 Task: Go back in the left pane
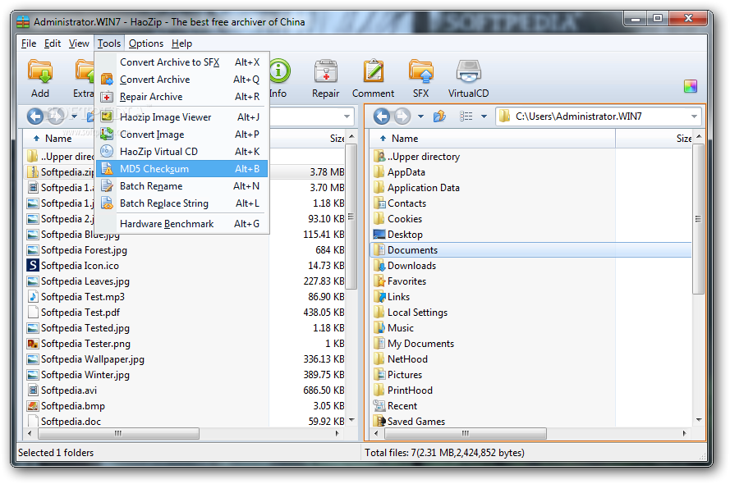(x=35, y=116)
